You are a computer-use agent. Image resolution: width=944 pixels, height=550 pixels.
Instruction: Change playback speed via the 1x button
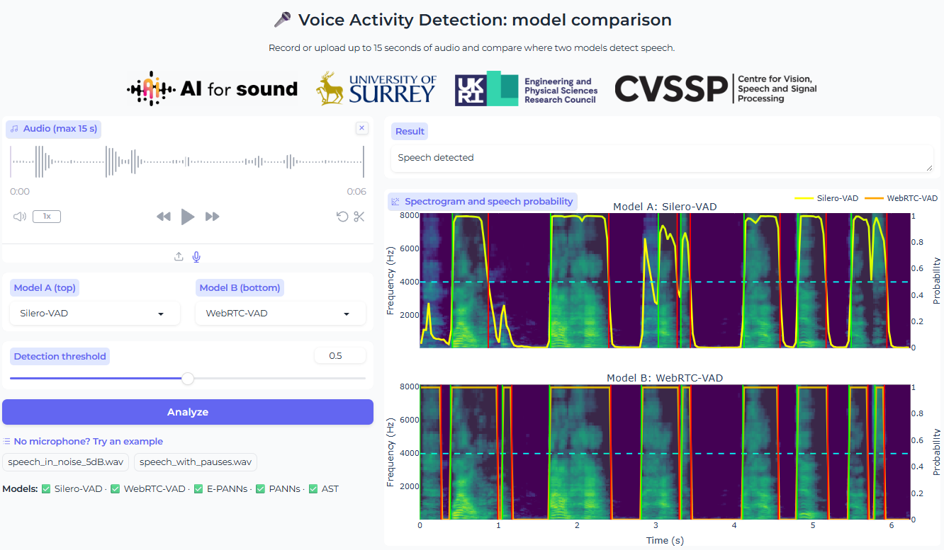click(x=47, y=217)
